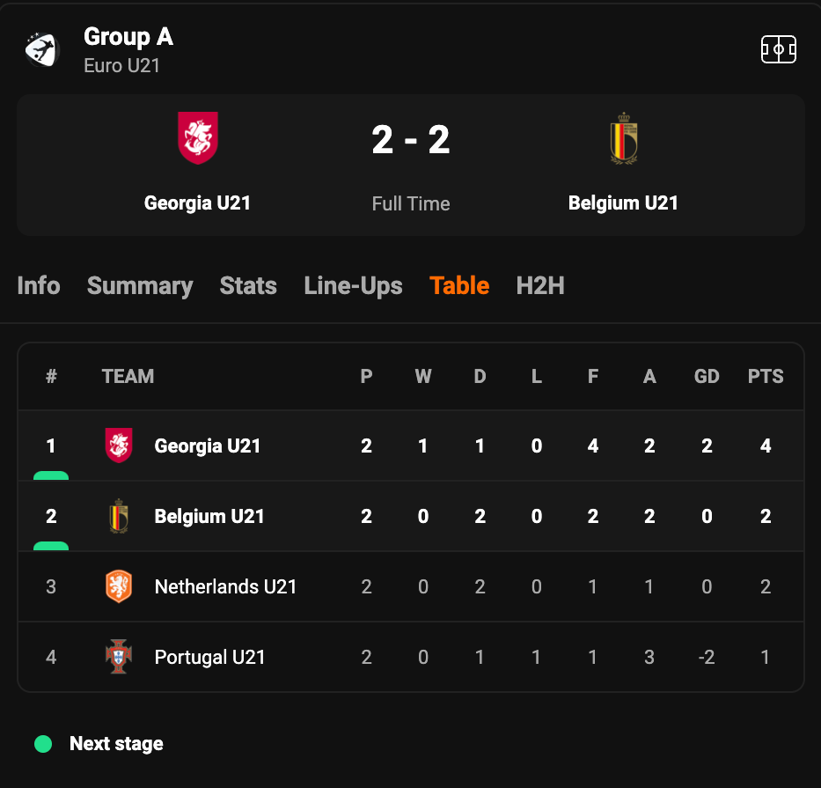Image resolution: width=821 pixels, height=788 pixels.
Task: Select the active Table tab
Action: coord(459,285)
